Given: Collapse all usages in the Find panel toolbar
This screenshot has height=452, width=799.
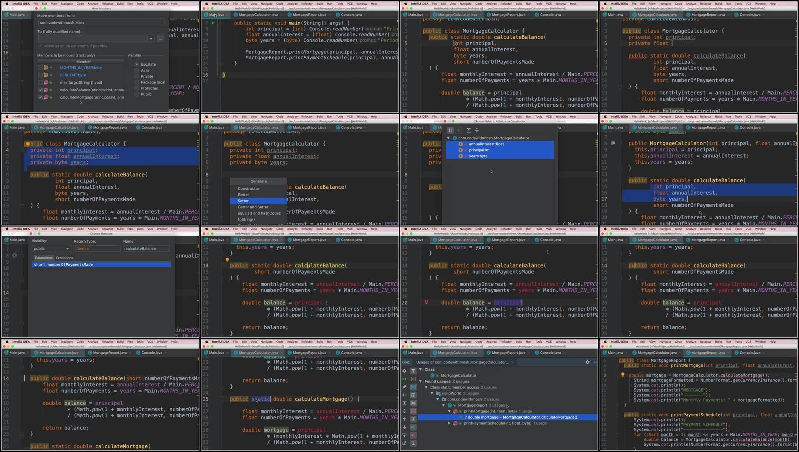Looking at the screenshot, I should 404,411.
